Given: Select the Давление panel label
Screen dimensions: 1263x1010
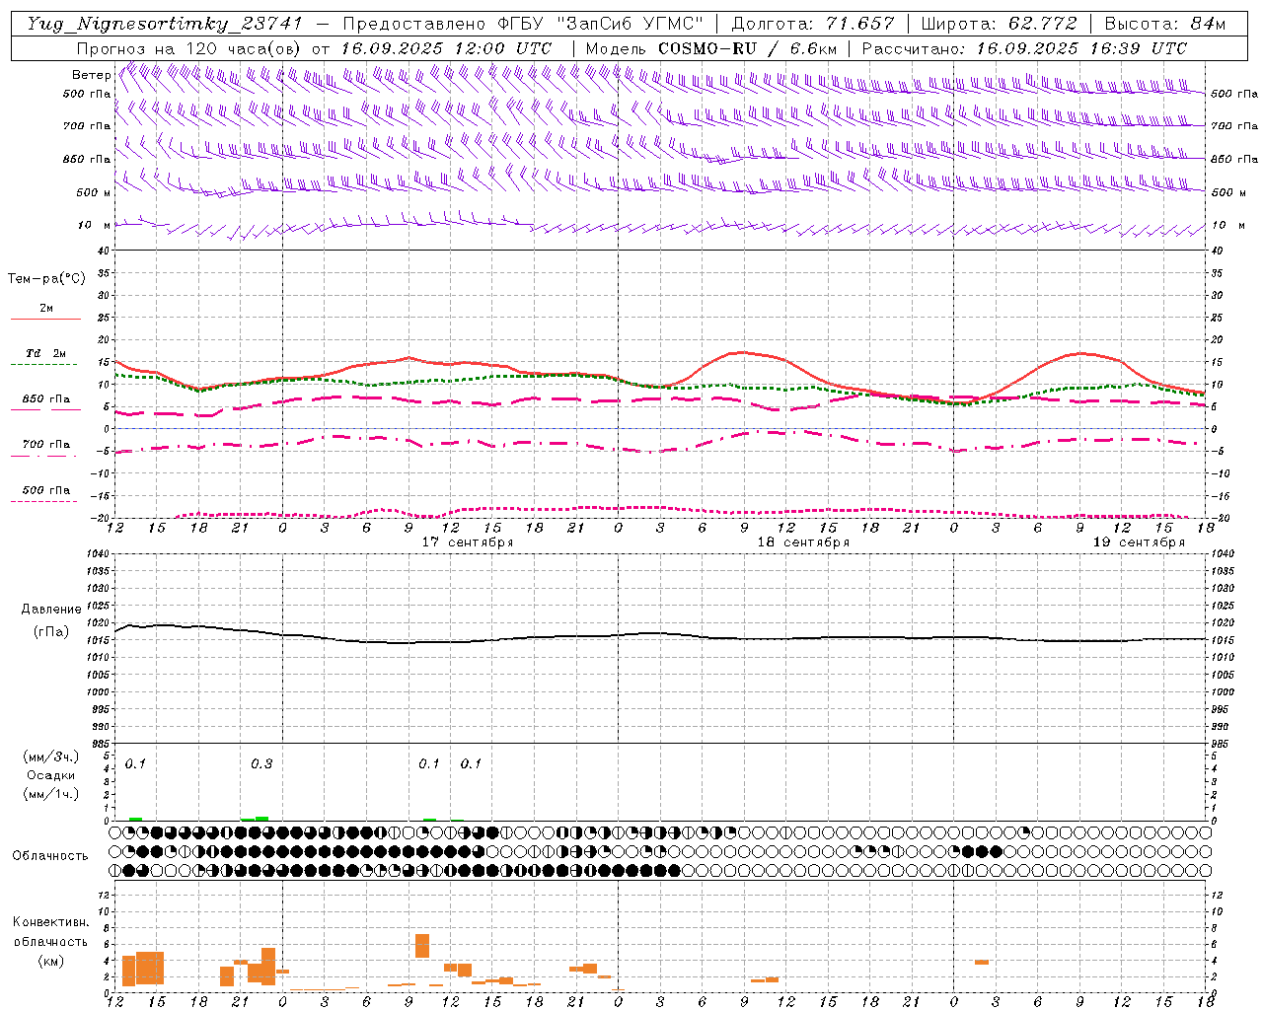Looking at the screenshot, I should click(x=51, y=610).
